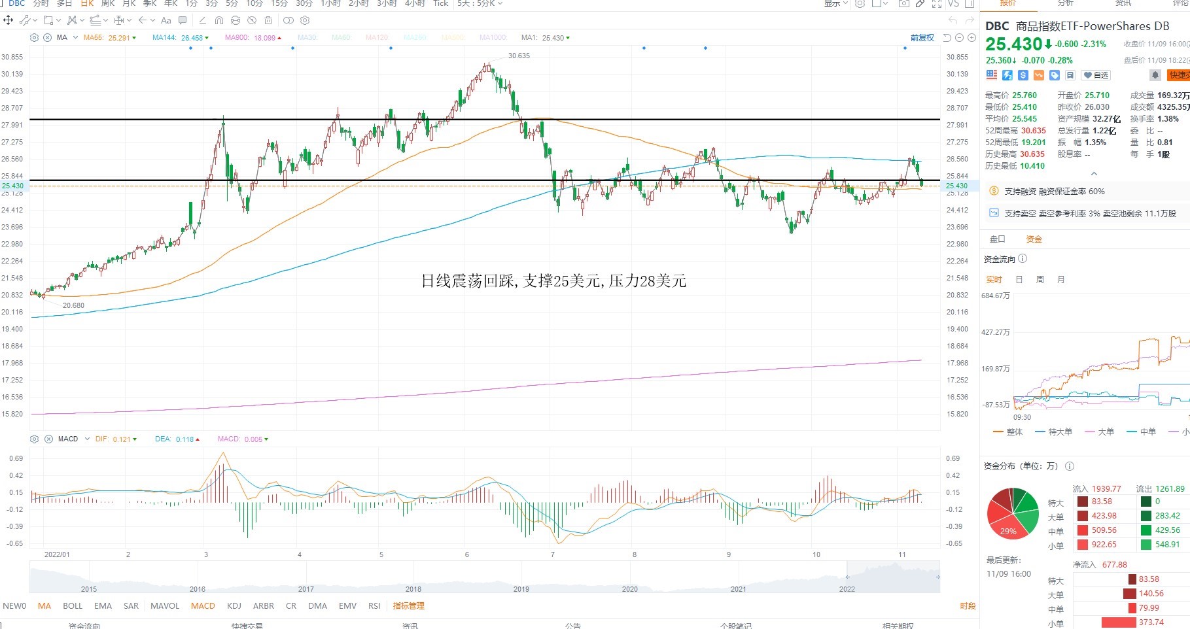Viewport: 1190px width, 629px height.
Task: Activate the text annotation tool labeled Aa
Action: click(166, 20)
